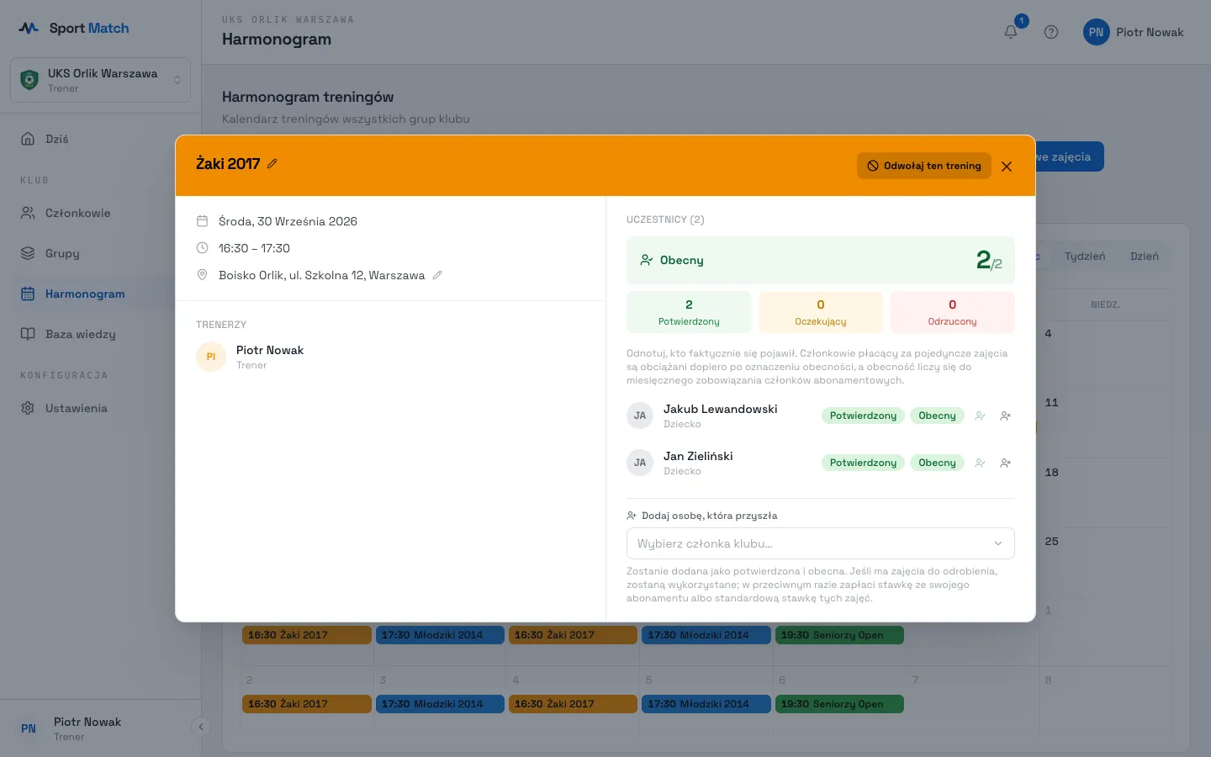Image resolution: width=1211 pixels, height=757 pixels.
Task: Click the Potwierdzony count tile
Action: coord(689,312)
